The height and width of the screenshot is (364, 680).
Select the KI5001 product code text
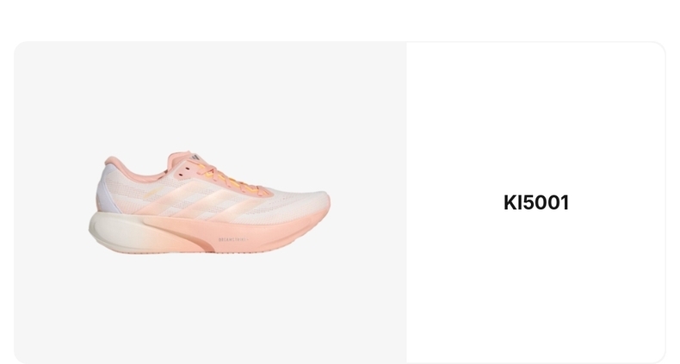(x=536, y=203)
